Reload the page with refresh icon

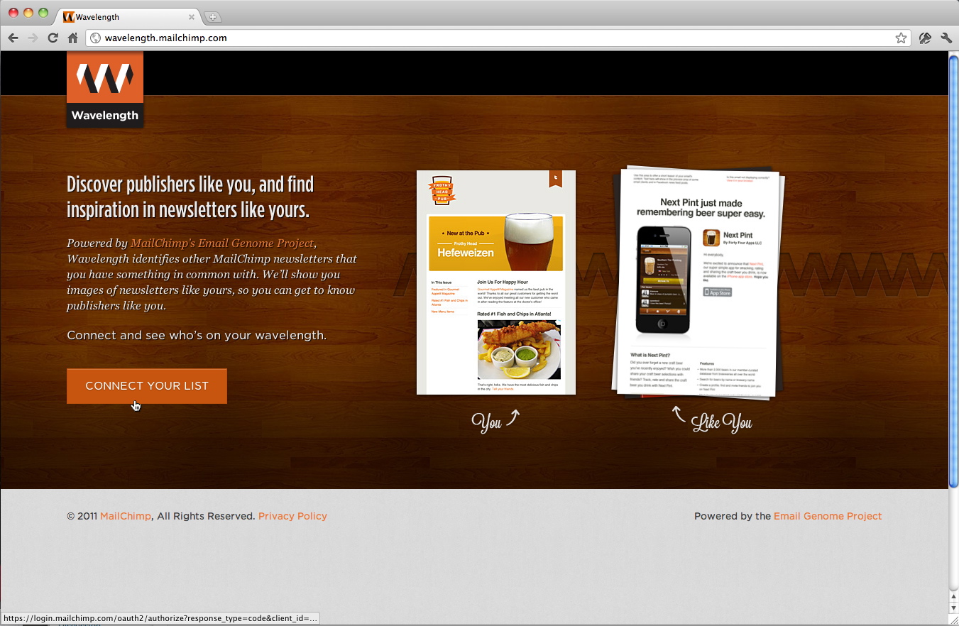[53, 38]
